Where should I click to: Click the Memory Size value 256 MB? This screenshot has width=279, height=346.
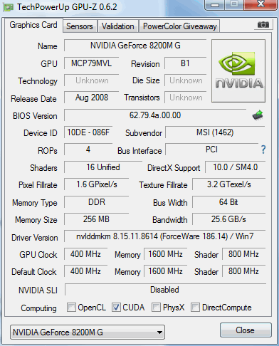pos(97,219)
